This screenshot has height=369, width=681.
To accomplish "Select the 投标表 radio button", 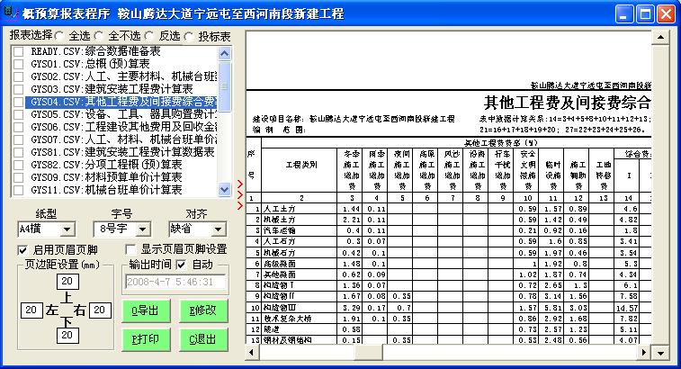I will pos(189,37).
